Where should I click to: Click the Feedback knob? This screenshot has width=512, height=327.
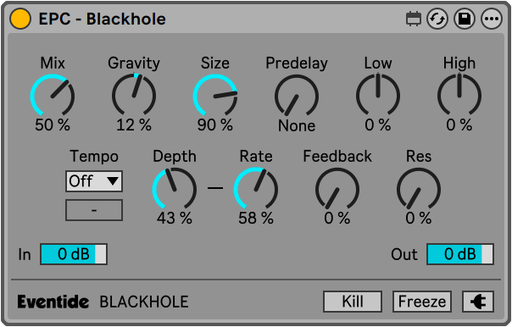point(337,189)
